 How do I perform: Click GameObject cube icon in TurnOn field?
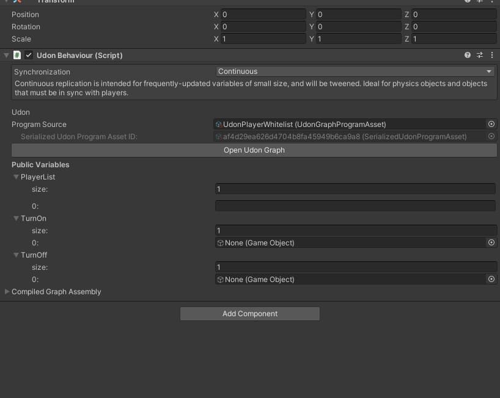tap(220, 243)
